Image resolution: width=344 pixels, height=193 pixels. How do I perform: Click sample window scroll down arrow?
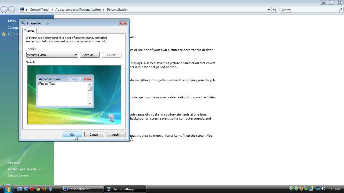90,104
